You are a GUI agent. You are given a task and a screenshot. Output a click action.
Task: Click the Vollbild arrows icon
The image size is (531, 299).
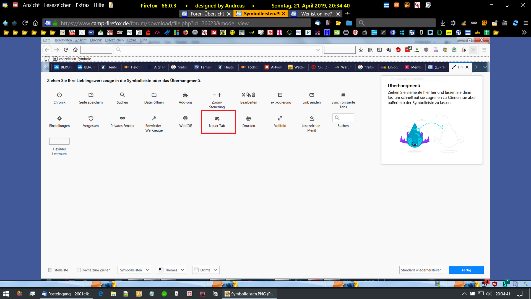click(x=280, y=118)
